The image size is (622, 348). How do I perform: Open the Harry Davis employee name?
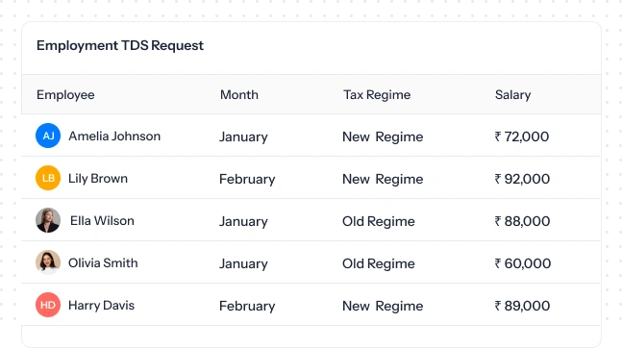click(102, 306)
